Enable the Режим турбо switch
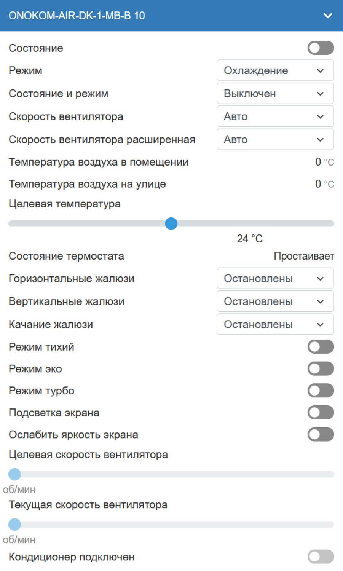This screenshot has height=571, width=343. click(321, 391)
